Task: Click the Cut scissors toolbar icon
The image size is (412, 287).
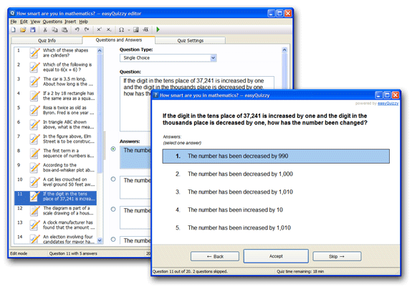Action: (45, 29)
